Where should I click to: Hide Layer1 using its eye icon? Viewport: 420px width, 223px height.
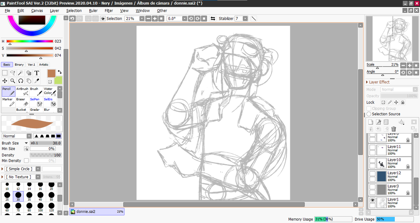click(372, 200)
